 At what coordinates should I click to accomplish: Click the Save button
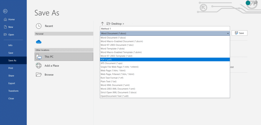point(239,33)
